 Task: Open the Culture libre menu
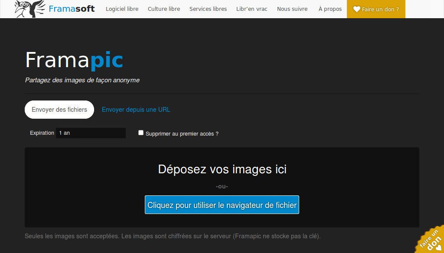[164, 9]
